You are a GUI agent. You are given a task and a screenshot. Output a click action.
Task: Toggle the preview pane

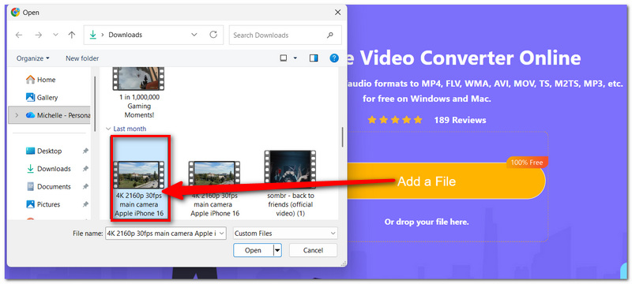click(x=314, y=58)
